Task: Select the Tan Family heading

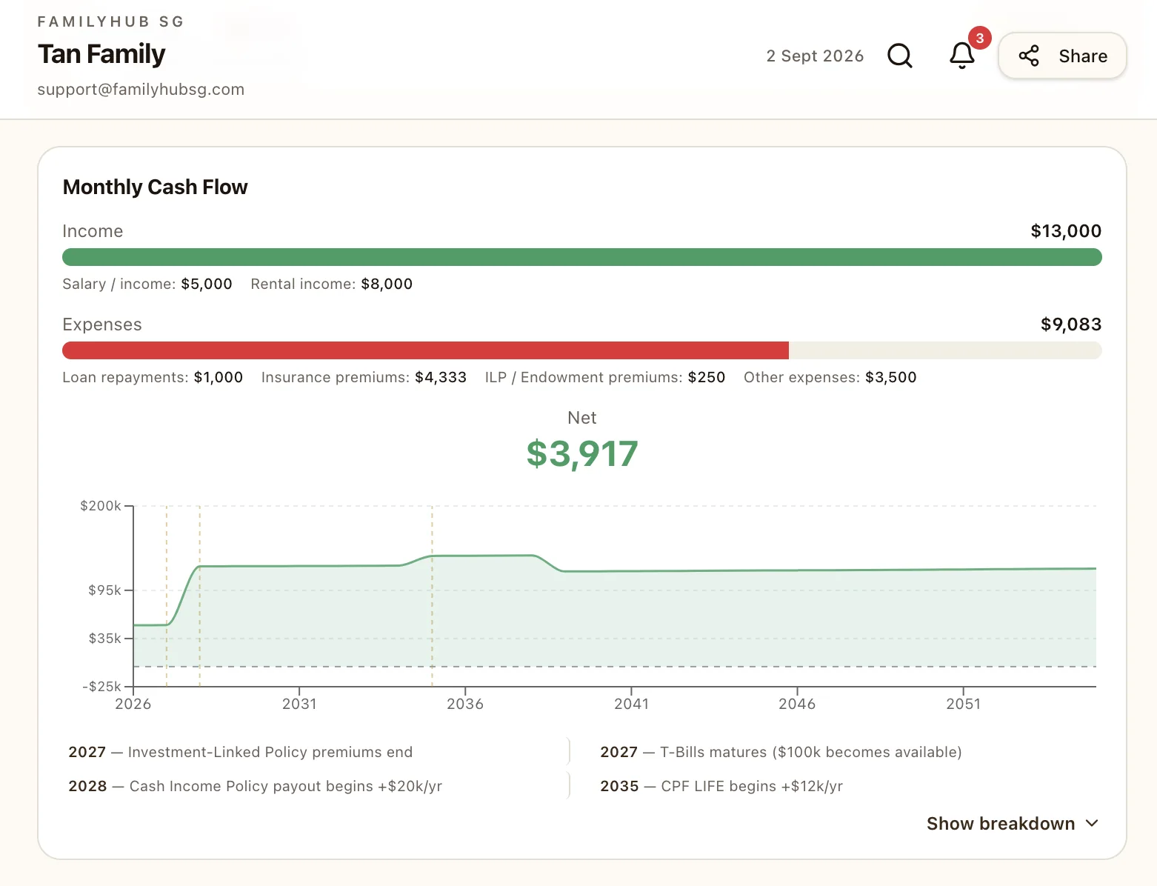Action: click(101, 54)
